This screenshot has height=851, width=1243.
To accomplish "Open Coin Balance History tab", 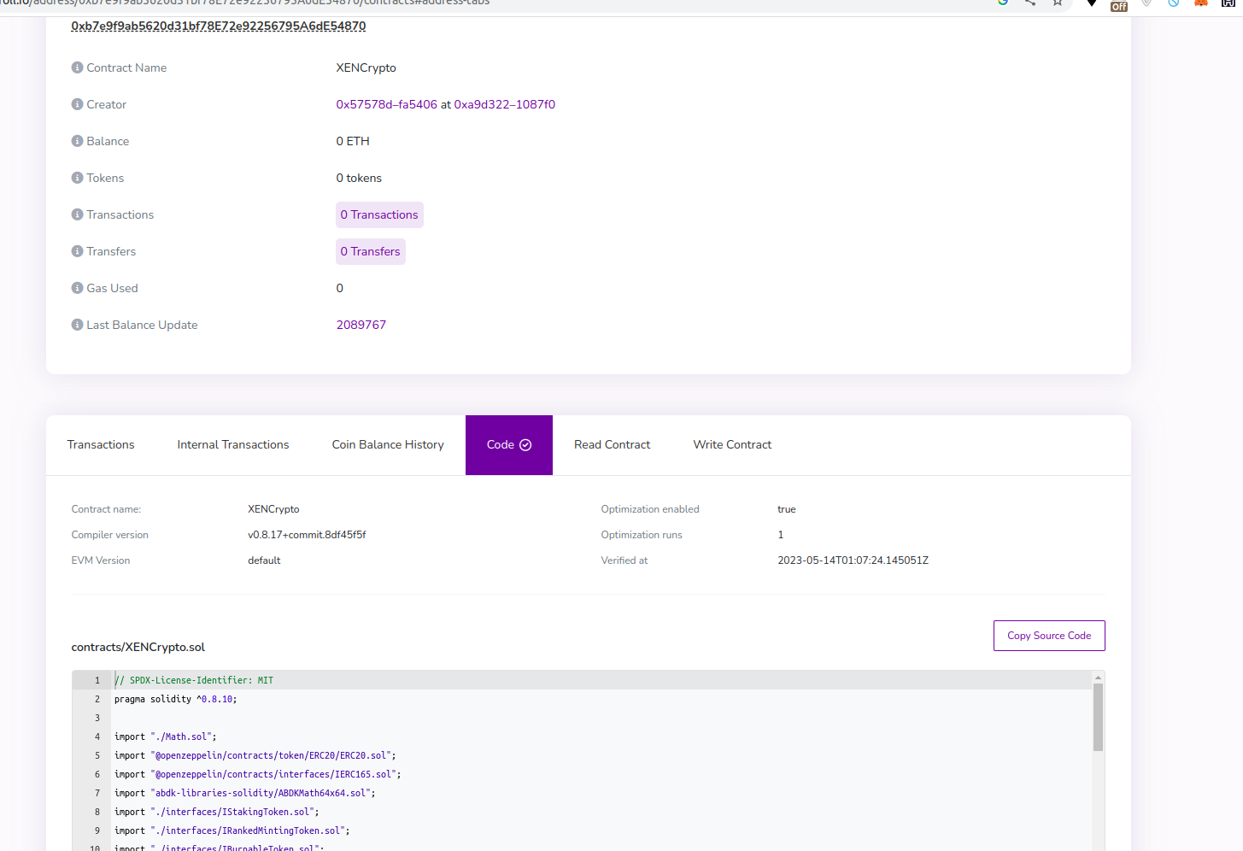I will [x=388, y=445].
